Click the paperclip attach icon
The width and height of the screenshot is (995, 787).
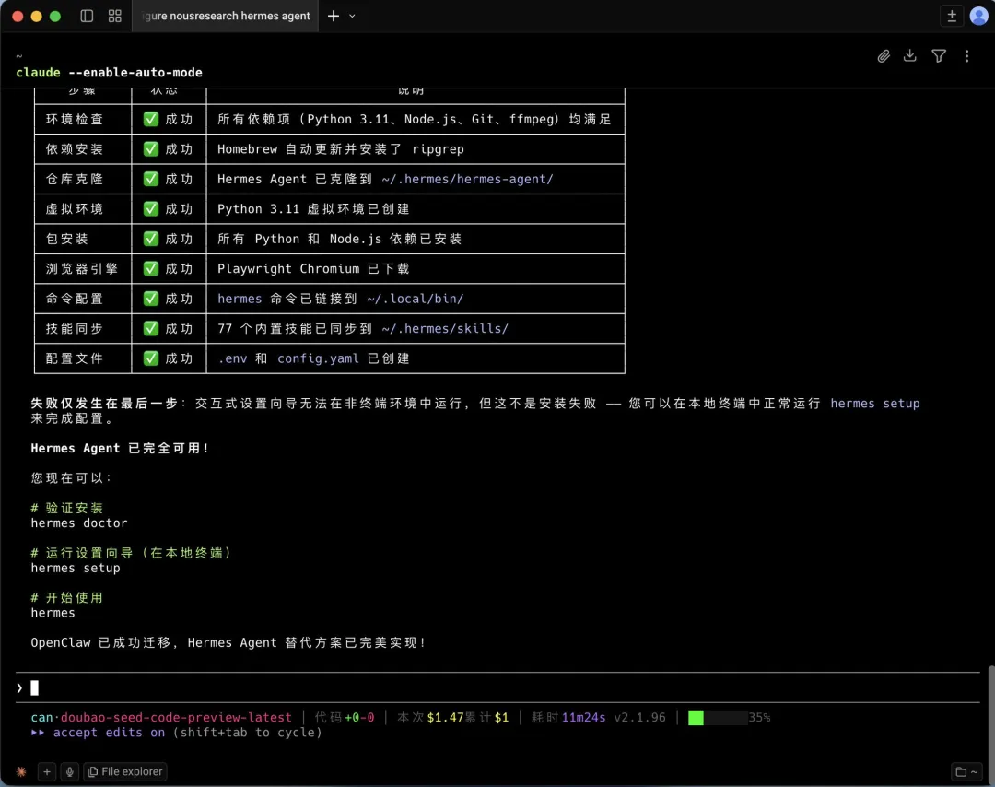[884, 56]
